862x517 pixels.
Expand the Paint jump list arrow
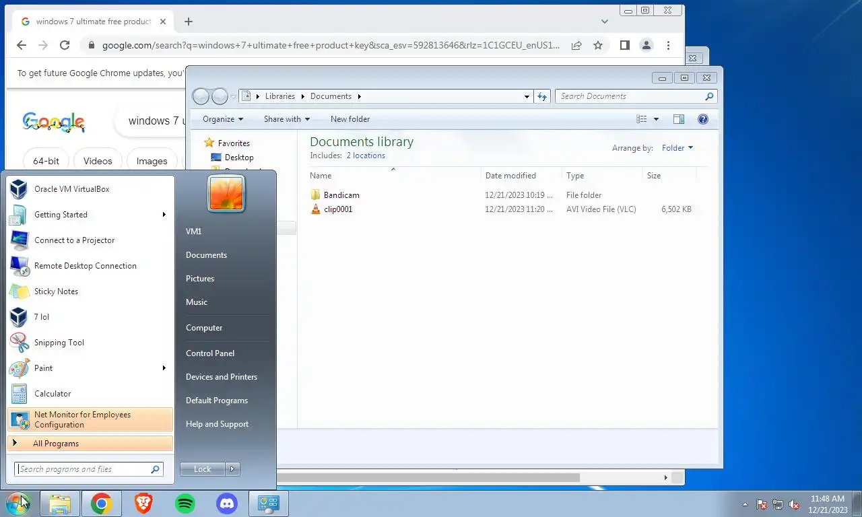(x=164, y=368)
